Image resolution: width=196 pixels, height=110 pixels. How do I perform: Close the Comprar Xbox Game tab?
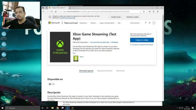tap(67, 8)
